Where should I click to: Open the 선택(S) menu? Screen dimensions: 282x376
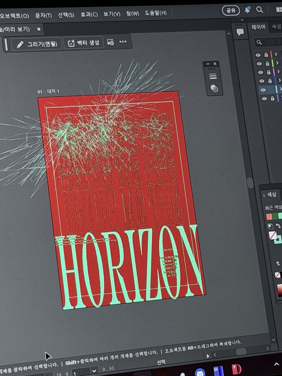(x=66, y=15)
